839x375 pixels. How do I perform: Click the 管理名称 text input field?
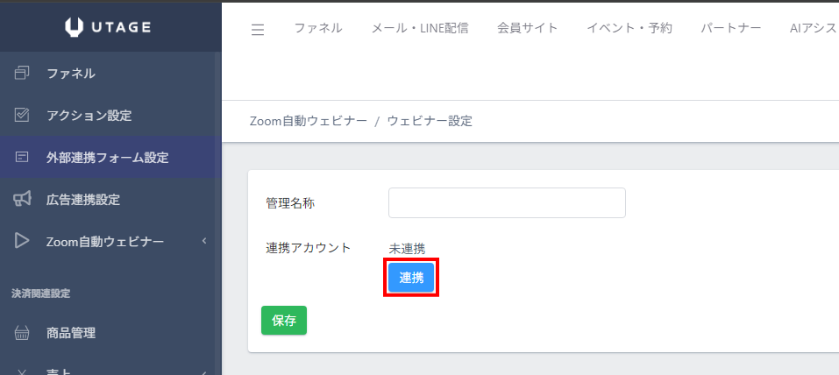click(507, 202)
